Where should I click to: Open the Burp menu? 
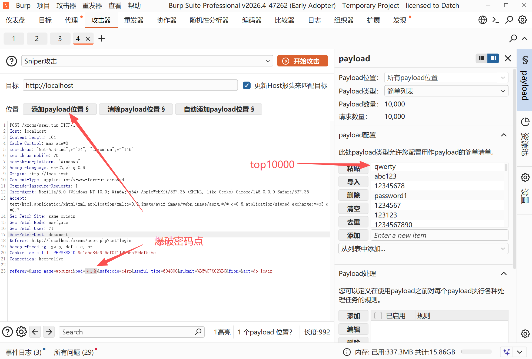23,5
